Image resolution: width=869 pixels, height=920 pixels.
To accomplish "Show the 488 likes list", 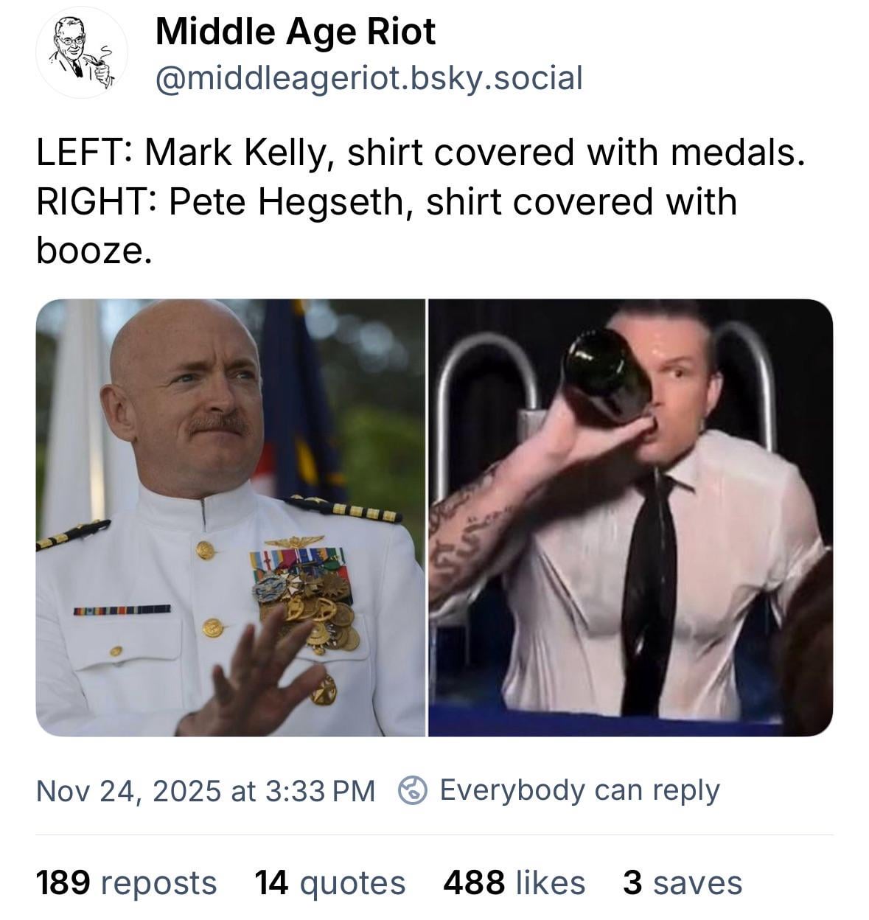I will pyautogui.click(x=514, y=882).
